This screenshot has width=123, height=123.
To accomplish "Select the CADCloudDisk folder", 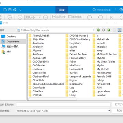I will 39,61.
